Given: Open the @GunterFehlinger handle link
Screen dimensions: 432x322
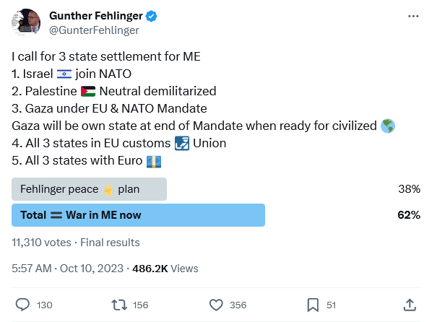Looking at the screenshot, I should (x=94, y=30).
